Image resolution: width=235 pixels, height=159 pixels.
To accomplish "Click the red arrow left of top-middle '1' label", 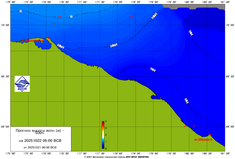I will [59, 16].
